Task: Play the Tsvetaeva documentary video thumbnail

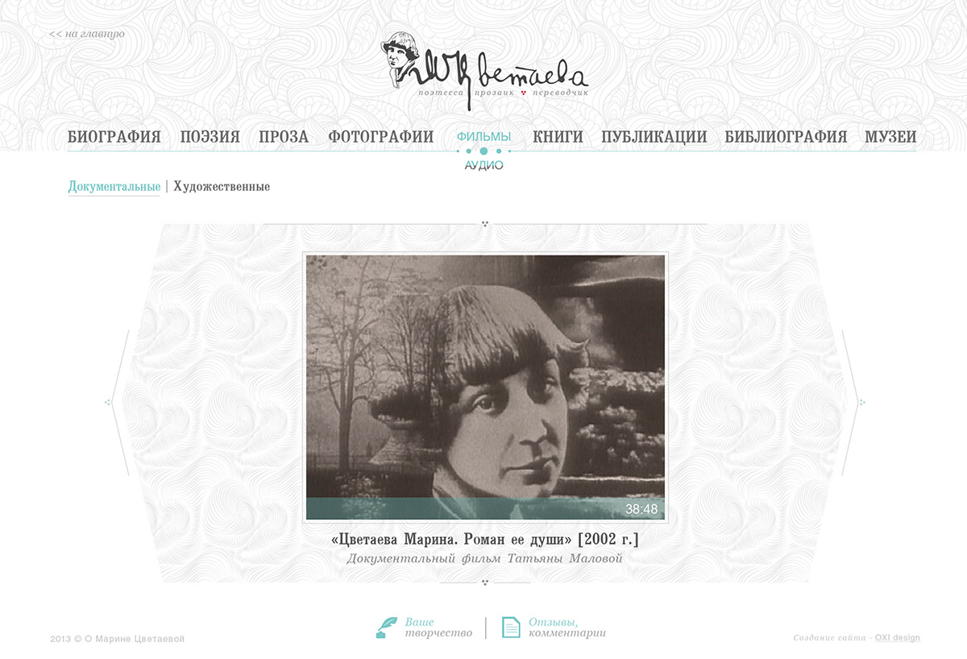Action: click(x=485, y=388)
